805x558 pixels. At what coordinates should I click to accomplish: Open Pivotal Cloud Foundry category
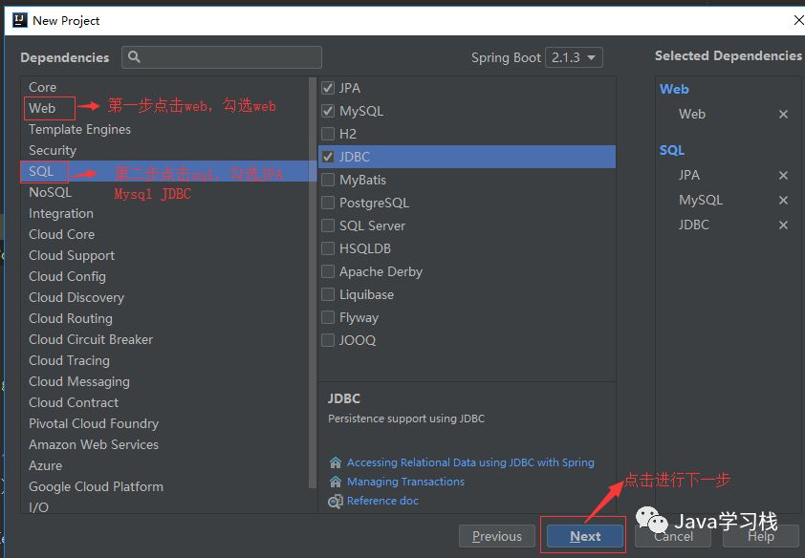coord(94,423)
